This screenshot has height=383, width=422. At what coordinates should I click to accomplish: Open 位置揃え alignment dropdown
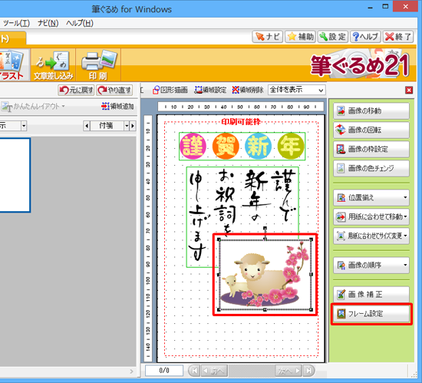pos(371,197)
